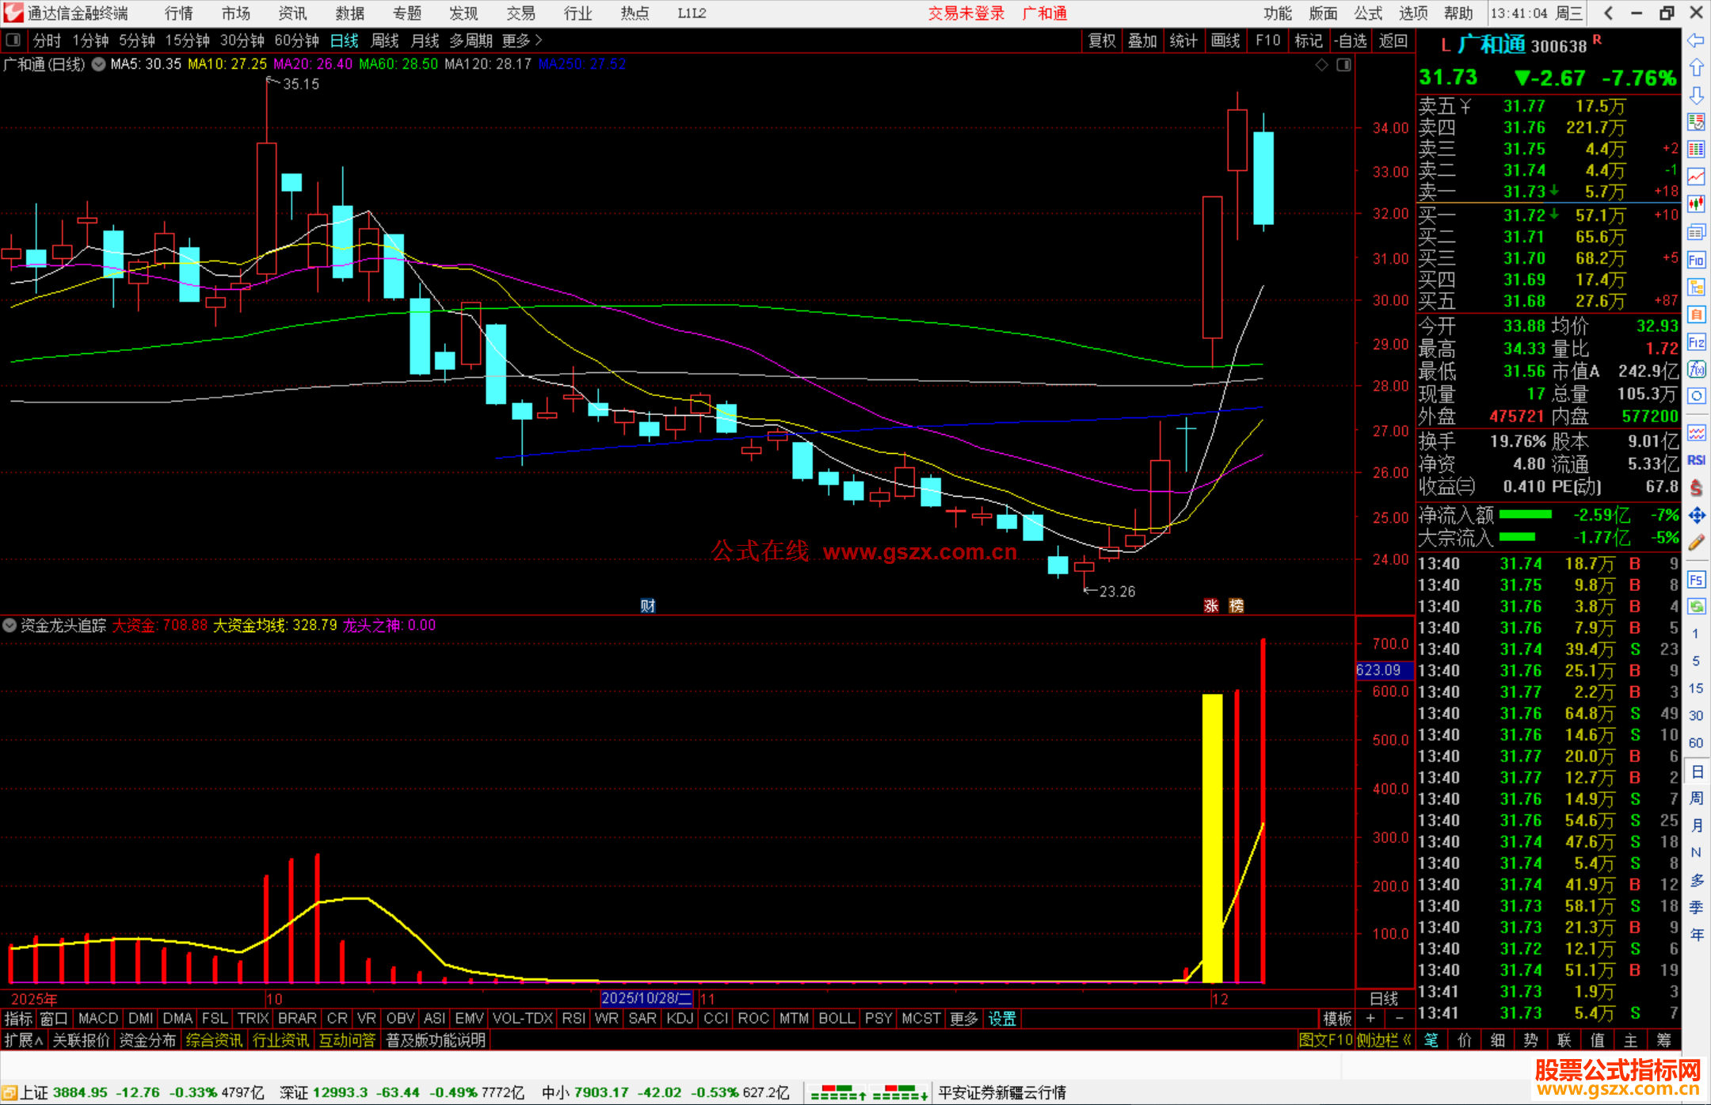Click the plus zoom button beside 模板
Image resolution: width=1711 pixels, height=1105 pixels.
[1370, 1019]
